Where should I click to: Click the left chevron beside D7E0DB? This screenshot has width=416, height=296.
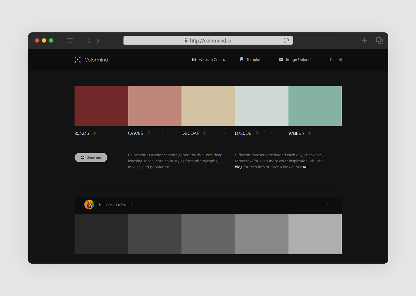click(x=270, y=133)
